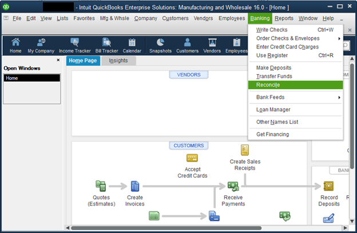Click the green refunds money icon
357x233 pixels.
(285, 216)
